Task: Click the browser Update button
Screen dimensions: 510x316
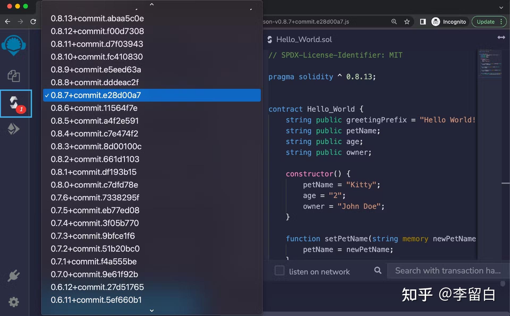Action: tap(486, 22)
